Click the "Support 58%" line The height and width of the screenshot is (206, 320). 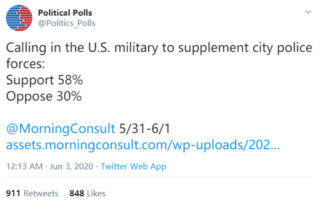44,80
